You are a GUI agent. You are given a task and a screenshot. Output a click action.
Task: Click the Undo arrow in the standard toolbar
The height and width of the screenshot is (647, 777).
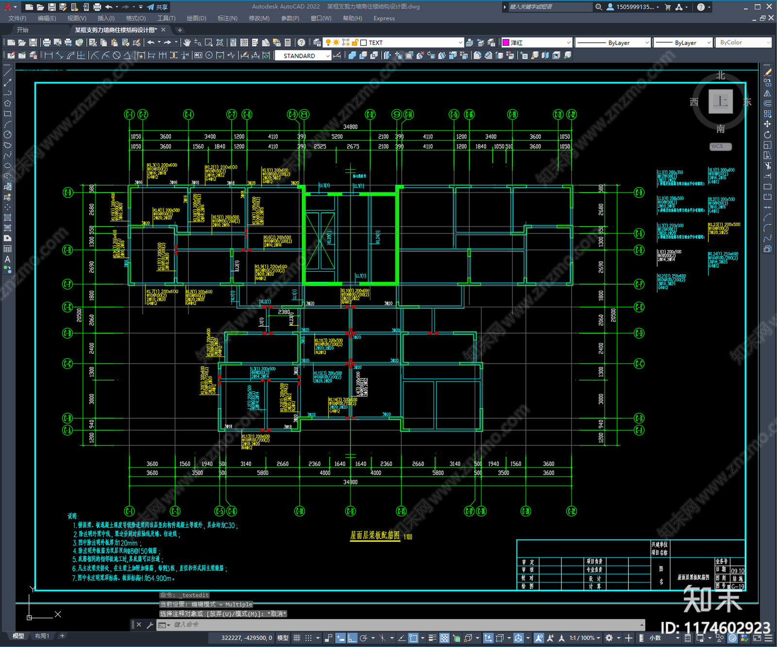(x=151, y=43)
